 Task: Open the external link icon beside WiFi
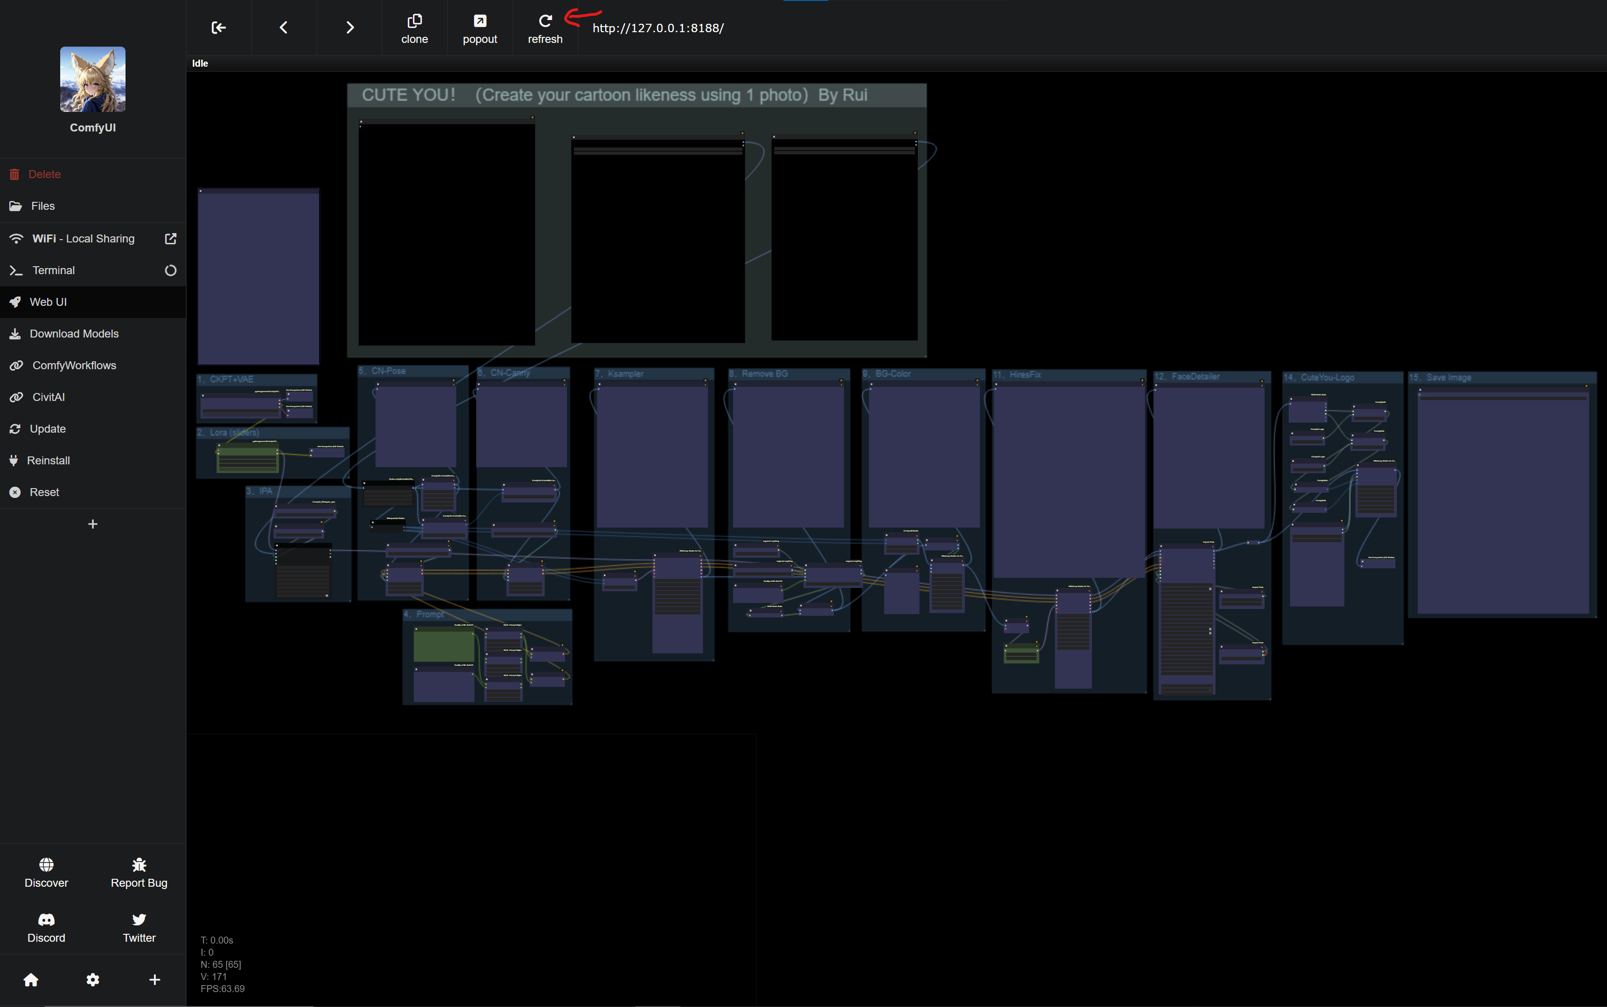tap(171, 238)
